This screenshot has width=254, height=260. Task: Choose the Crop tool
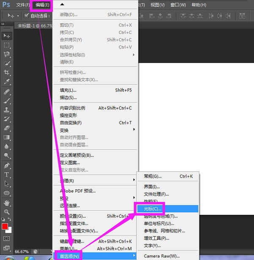tap(7, 73)
